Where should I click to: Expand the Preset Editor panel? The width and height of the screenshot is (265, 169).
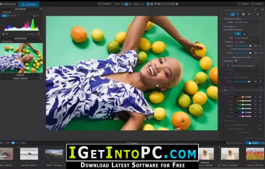coord(20,79)
